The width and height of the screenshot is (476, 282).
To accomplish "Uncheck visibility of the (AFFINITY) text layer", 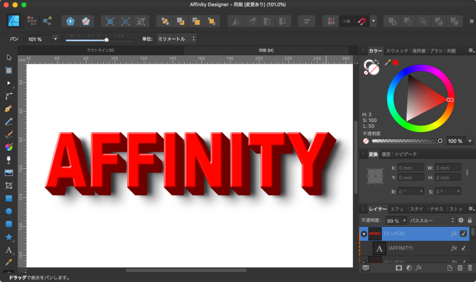I will 463,248.
